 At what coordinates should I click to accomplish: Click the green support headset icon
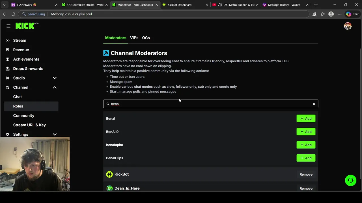pos(350,180)
